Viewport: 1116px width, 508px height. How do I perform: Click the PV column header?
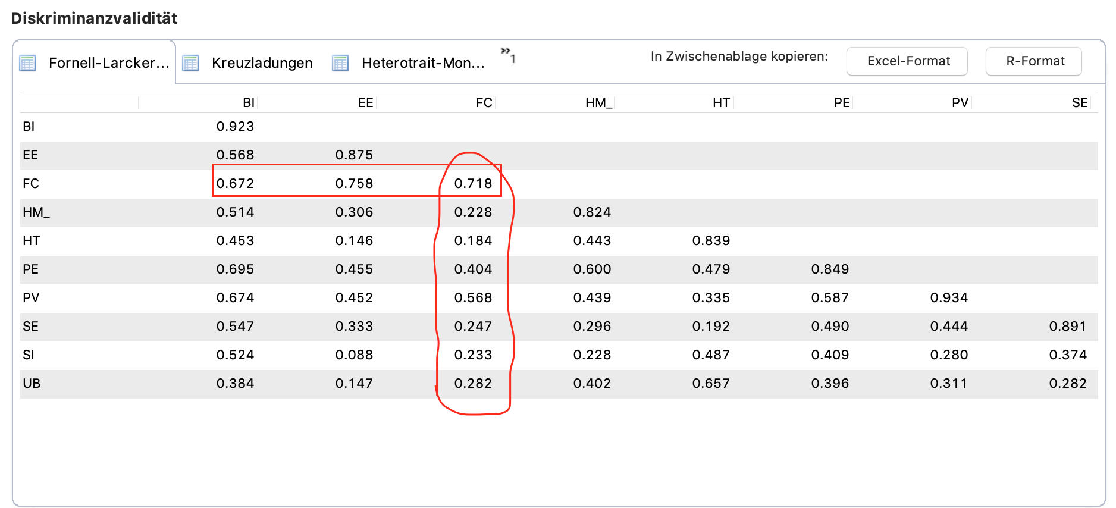960,103
